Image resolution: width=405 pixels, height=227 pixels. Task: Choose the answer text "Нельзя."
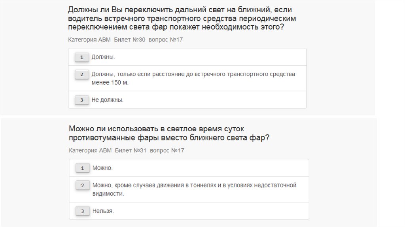103,211
